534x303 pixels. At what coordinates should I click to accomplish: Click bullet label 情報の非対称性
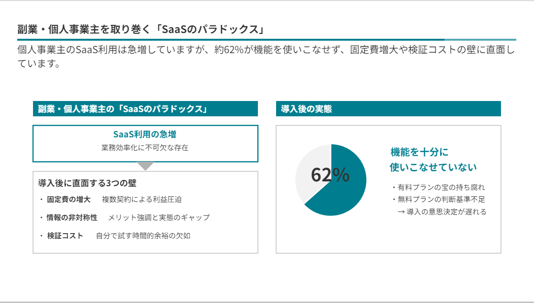(x=72, y=217)
